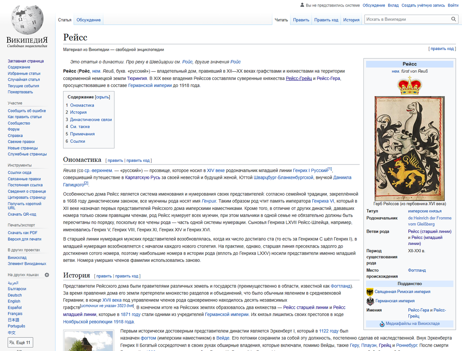This screenshot has width=462, height=351.
Task: Jump to Династические связи in the contents
Action: coord(91,120)
